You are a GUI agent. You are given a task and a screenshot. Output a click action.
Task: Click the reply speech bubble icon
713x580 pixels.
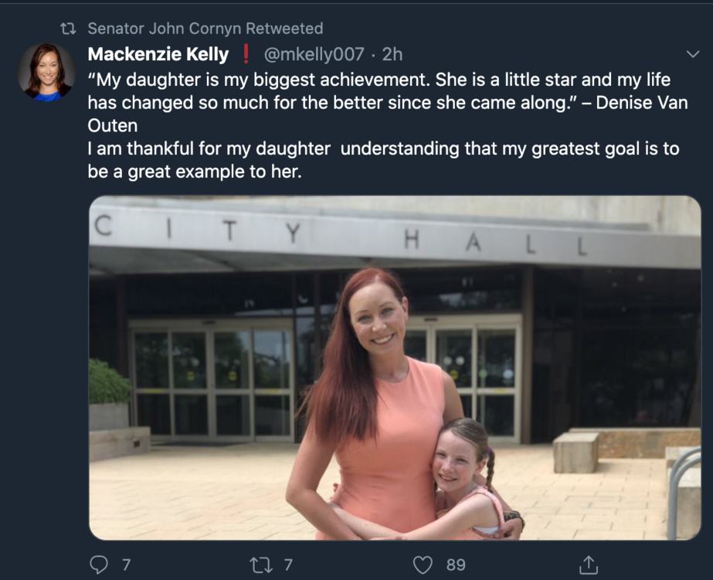(x=98, y=565)
